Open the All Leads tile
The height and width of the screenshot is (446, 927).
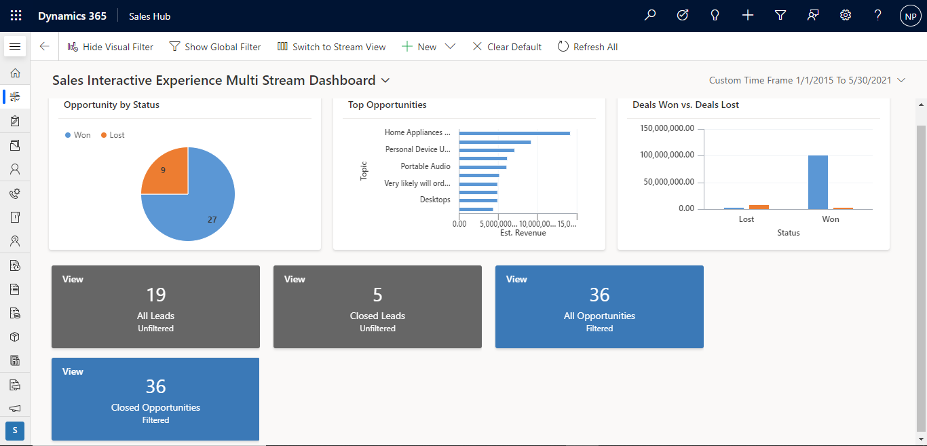point(155,307)
